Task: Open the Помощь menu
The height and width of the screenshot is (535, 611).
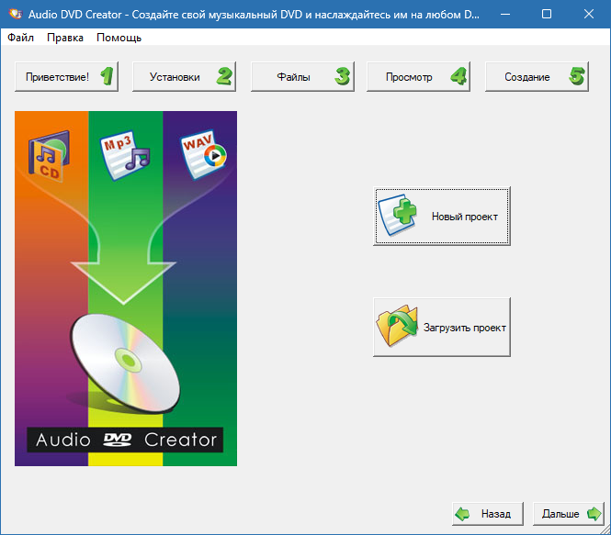Action: click(x=119, y=38)
